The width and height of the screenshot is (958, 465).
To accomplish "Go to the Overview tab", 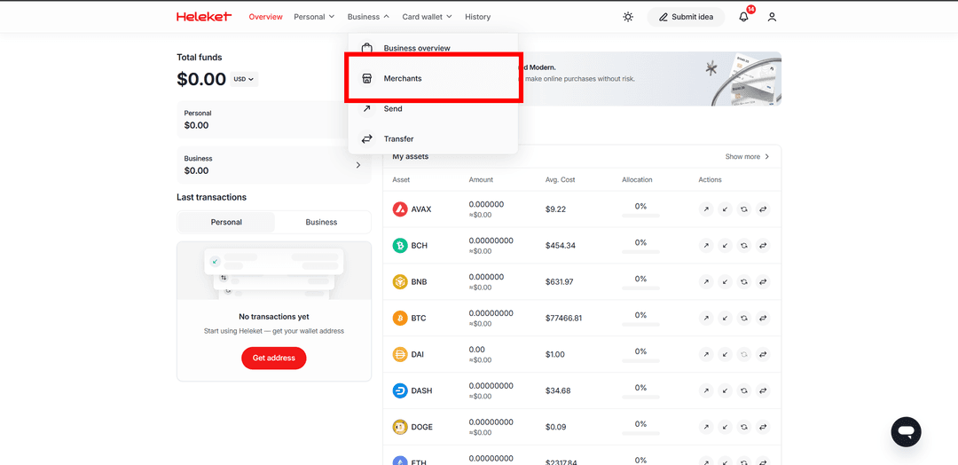I will (x=266, y=17).
